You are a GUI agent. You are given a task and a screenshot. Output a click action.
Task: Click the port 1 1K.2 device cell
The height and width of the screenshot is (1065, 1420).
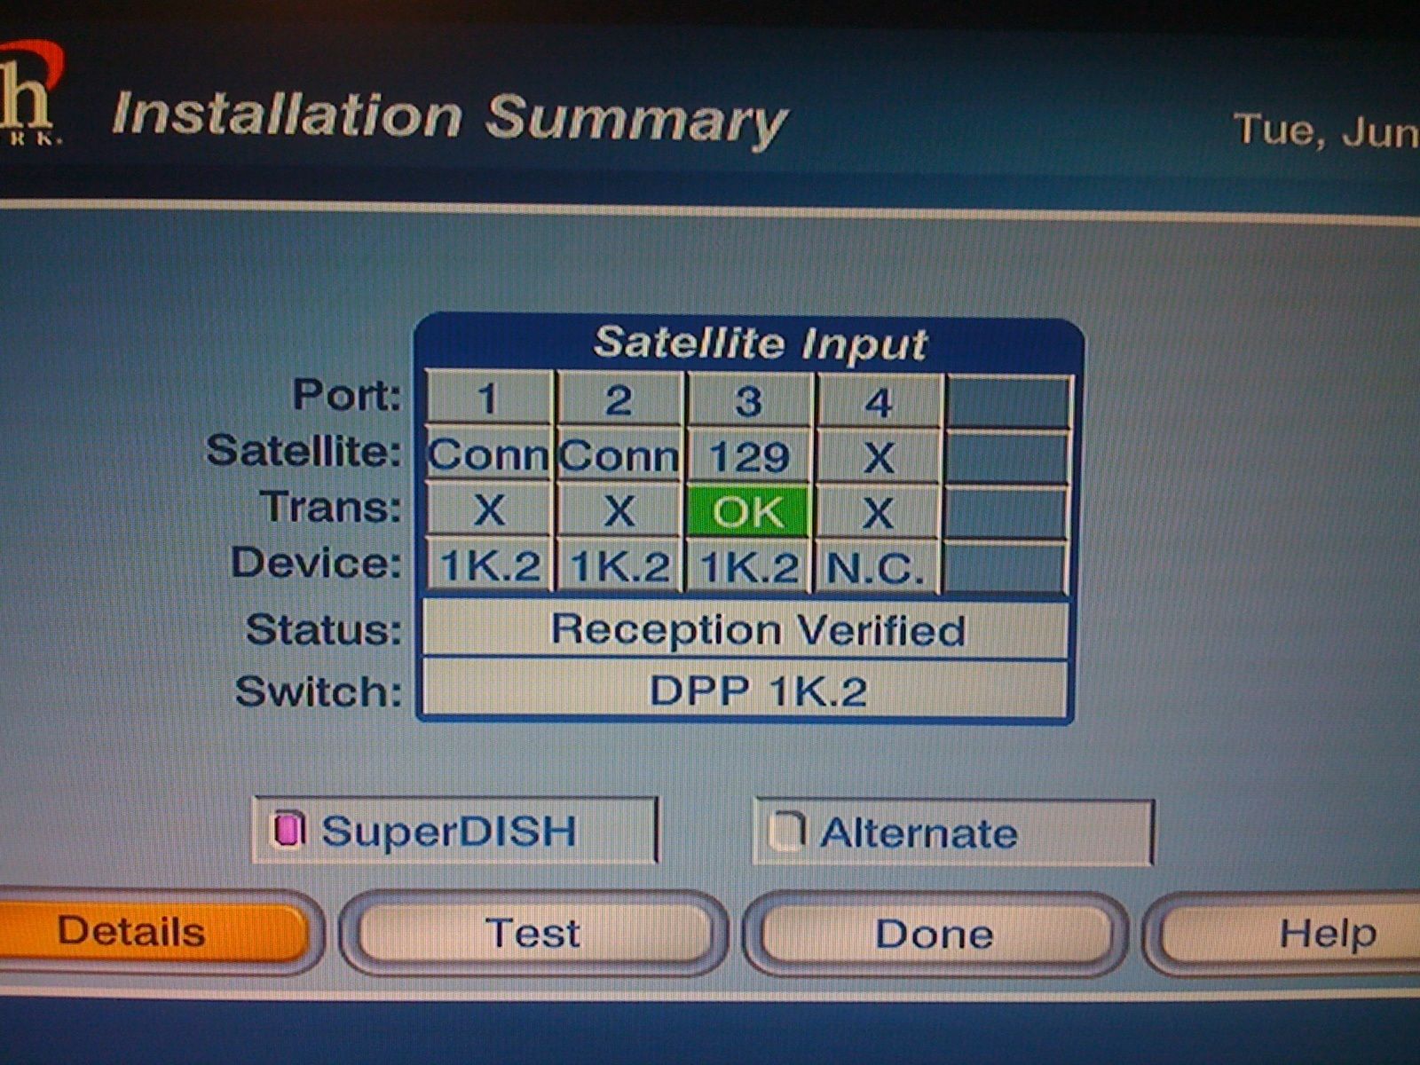click(490, 565)
